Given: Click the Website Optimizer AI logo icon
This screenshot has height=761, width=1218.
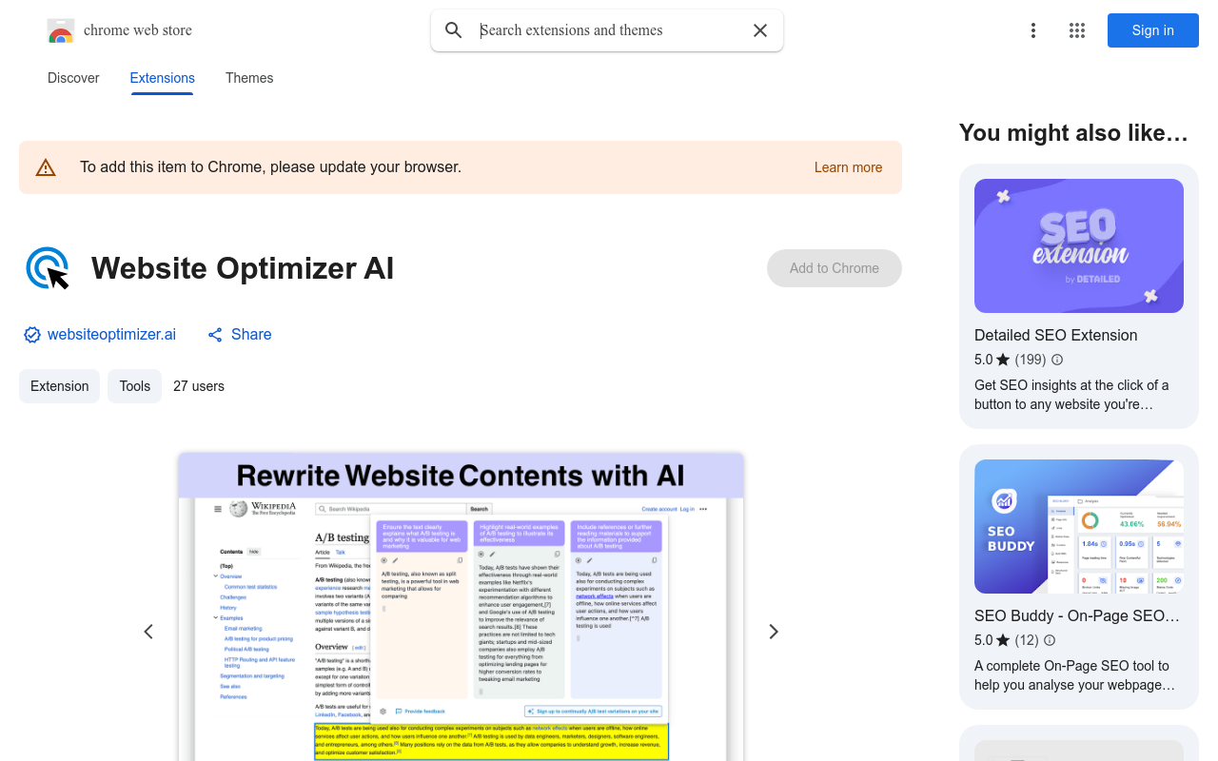Looking at the screenshot, I should (48, 268).
